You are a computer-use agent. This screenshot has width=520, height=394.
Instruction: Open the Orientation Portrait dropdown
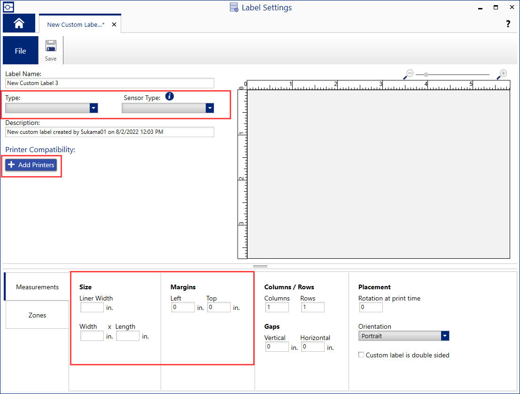[x=445, y=336]
